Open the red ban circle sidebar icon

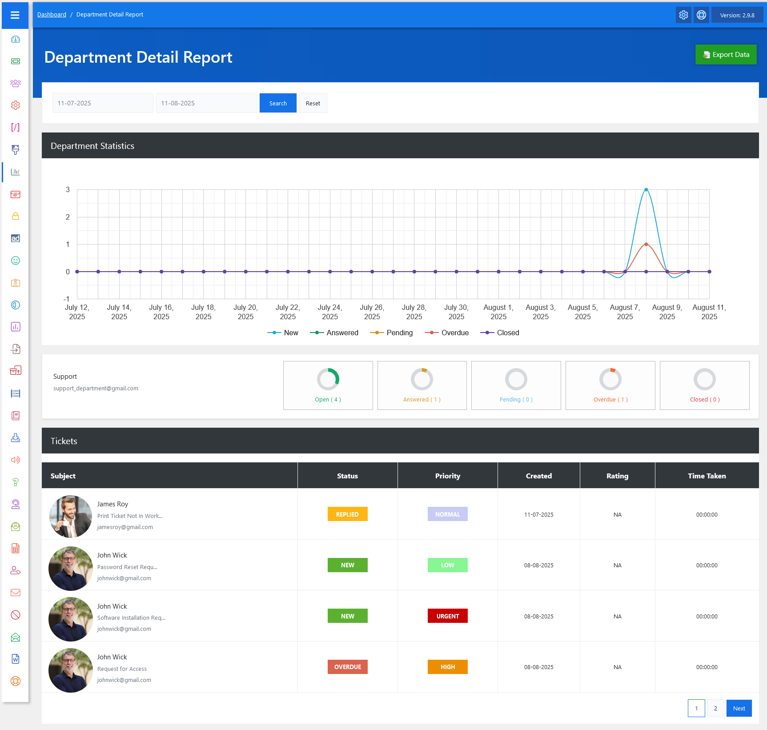[16, 615]
